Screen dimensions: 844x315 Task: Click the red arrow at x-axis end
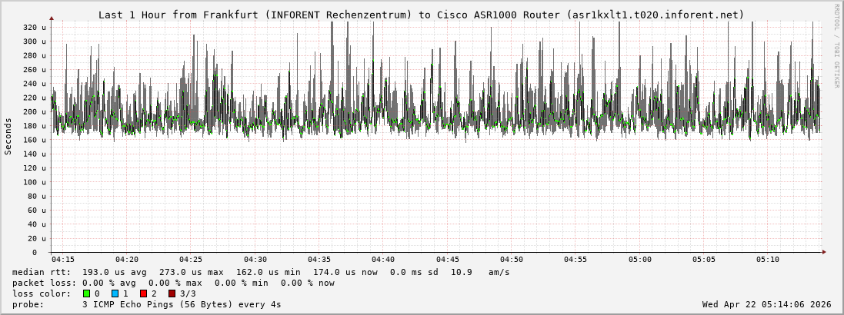click(x=823, y=252)
